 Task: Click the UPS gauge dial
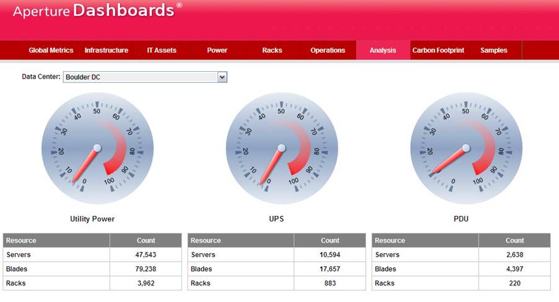coord(282,149)
